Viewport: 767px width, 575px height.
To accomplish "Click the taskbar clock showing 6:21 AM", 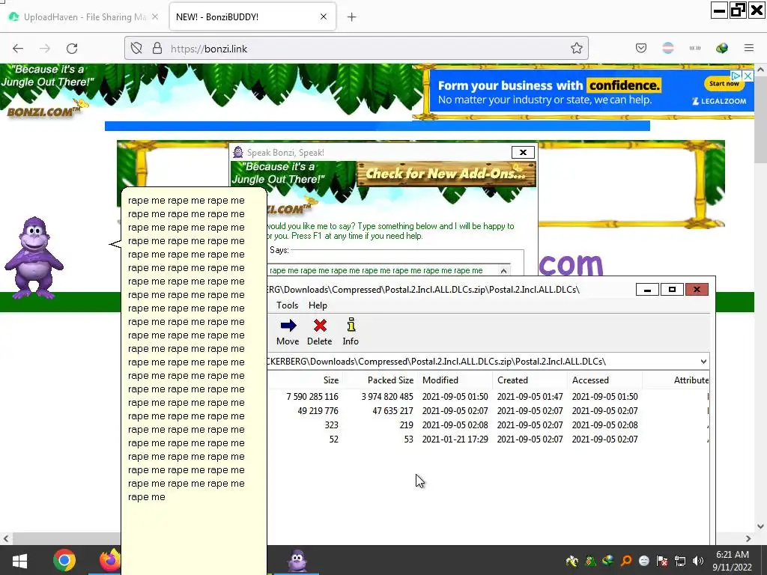I will [733, 561].
